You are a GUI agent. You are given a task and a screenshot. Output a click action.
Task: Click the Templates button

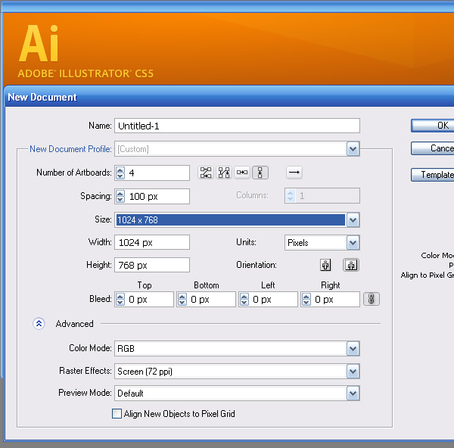pos(433,175)
